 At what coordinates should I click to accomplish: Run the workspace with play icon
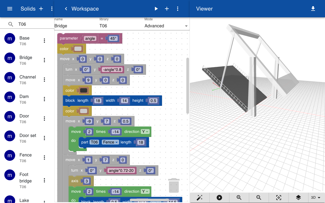coord(156,9)
